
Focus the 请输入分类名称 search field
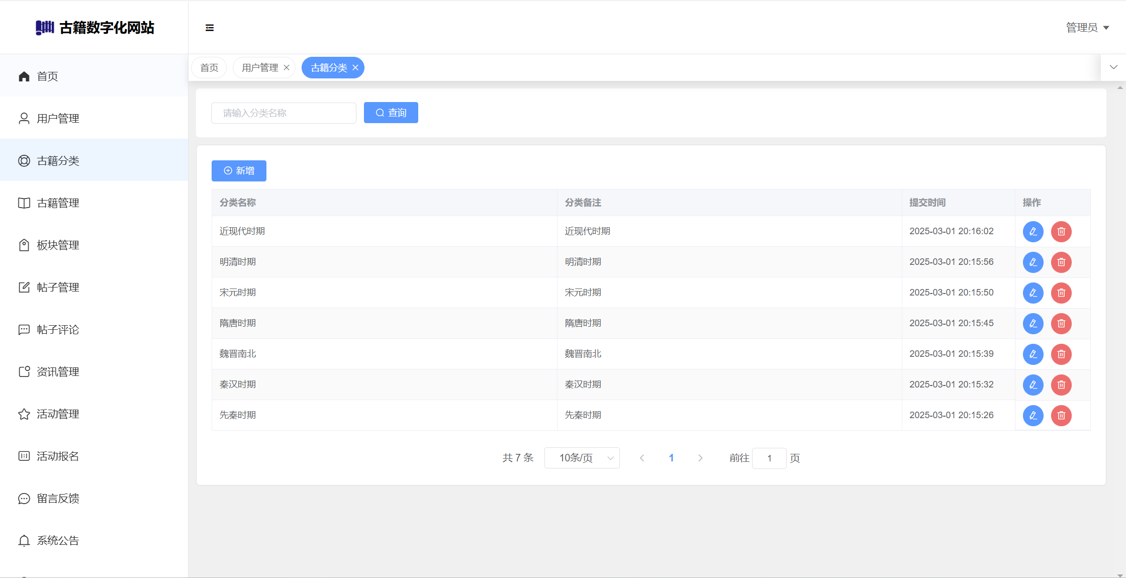tap(284, 113)
